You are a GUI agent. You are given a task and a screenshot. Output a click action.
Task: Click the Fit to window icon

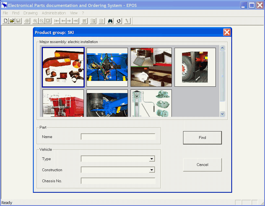pyautogui.click(x=48, y=21)
